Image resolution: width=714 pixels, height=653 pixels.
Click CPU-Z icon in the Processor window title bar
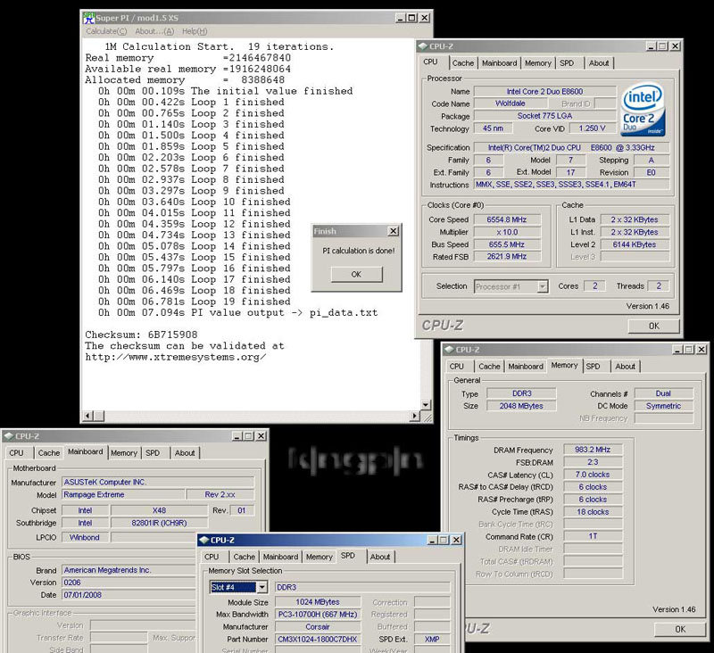pos(423,46)
